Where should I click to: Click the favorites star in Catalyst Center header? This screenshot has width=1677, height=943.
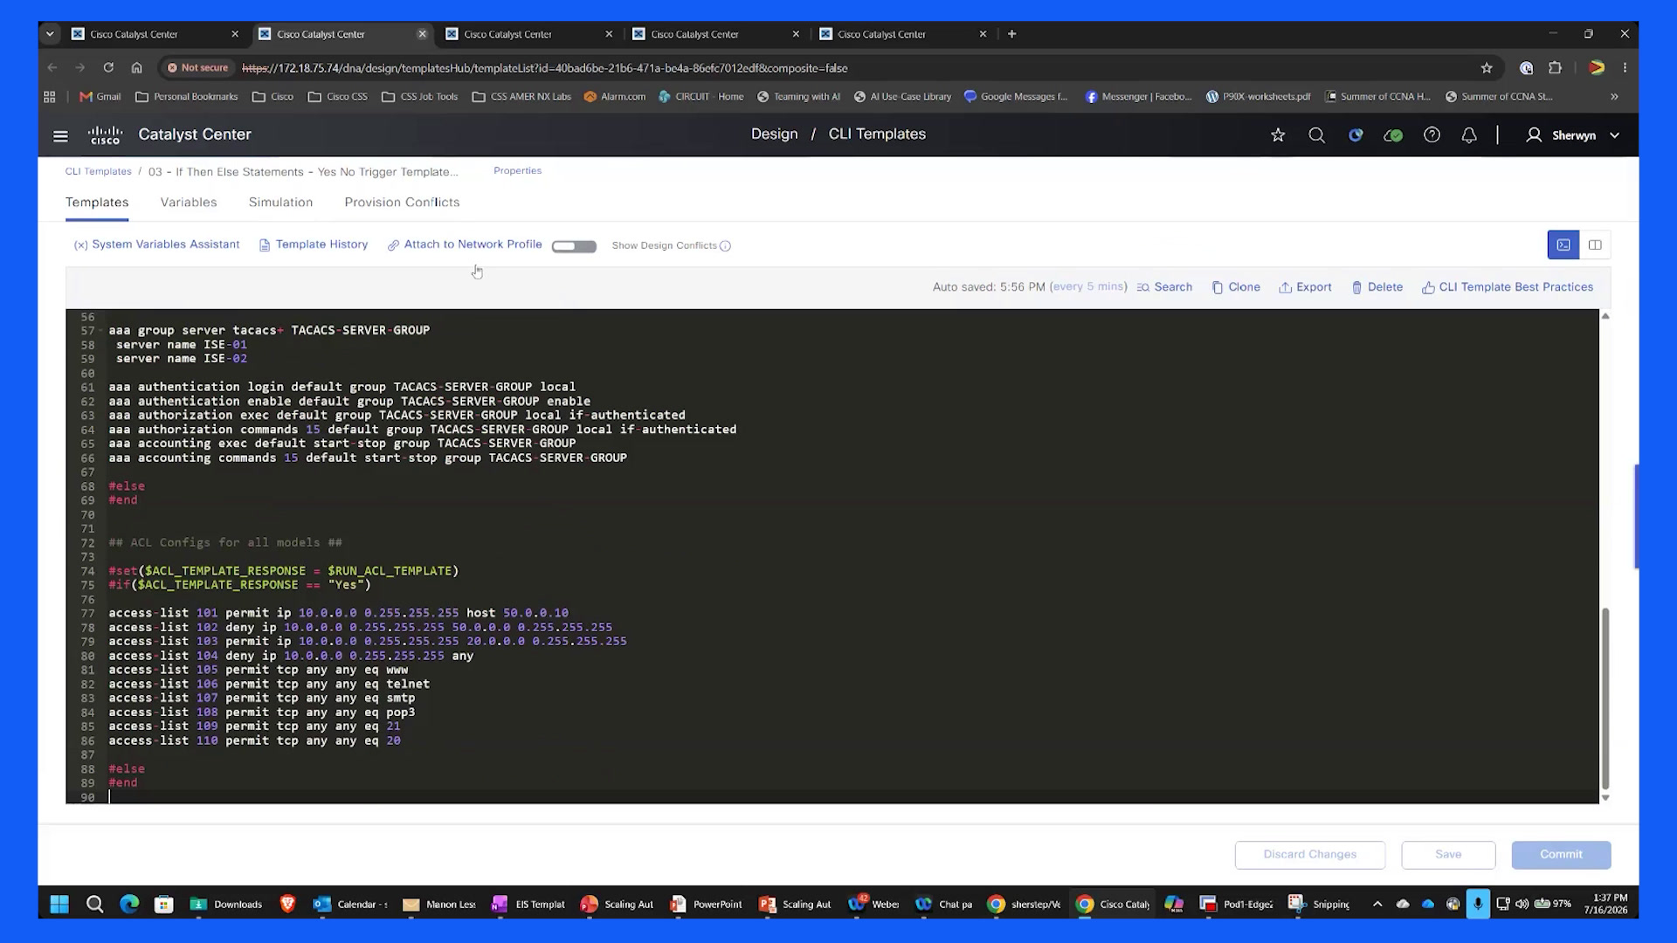point(1278,135)
